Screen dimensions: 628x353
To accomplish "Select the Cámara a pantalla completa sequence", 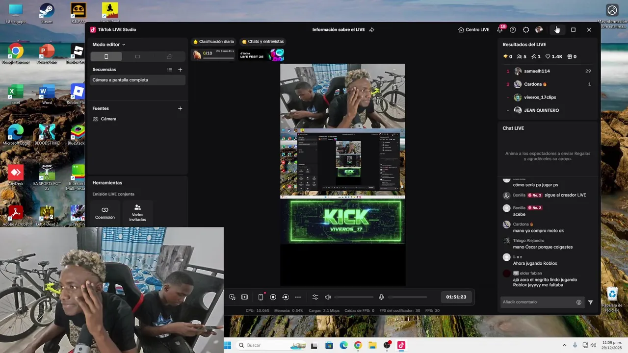I will click(x=137, y=80).
